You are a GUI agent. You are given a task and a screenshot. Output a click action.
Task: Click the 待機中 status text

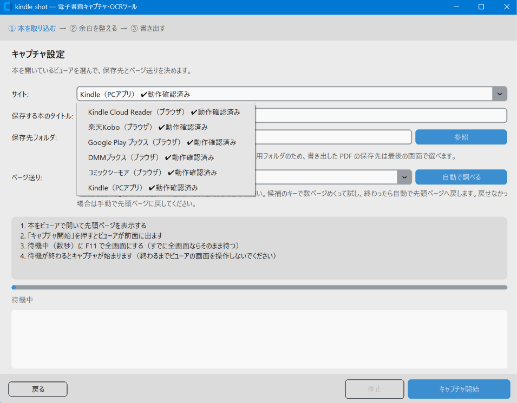(22, 300)
